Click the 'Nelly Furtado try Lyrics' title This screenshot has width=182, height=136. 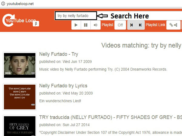coord(63,86)
